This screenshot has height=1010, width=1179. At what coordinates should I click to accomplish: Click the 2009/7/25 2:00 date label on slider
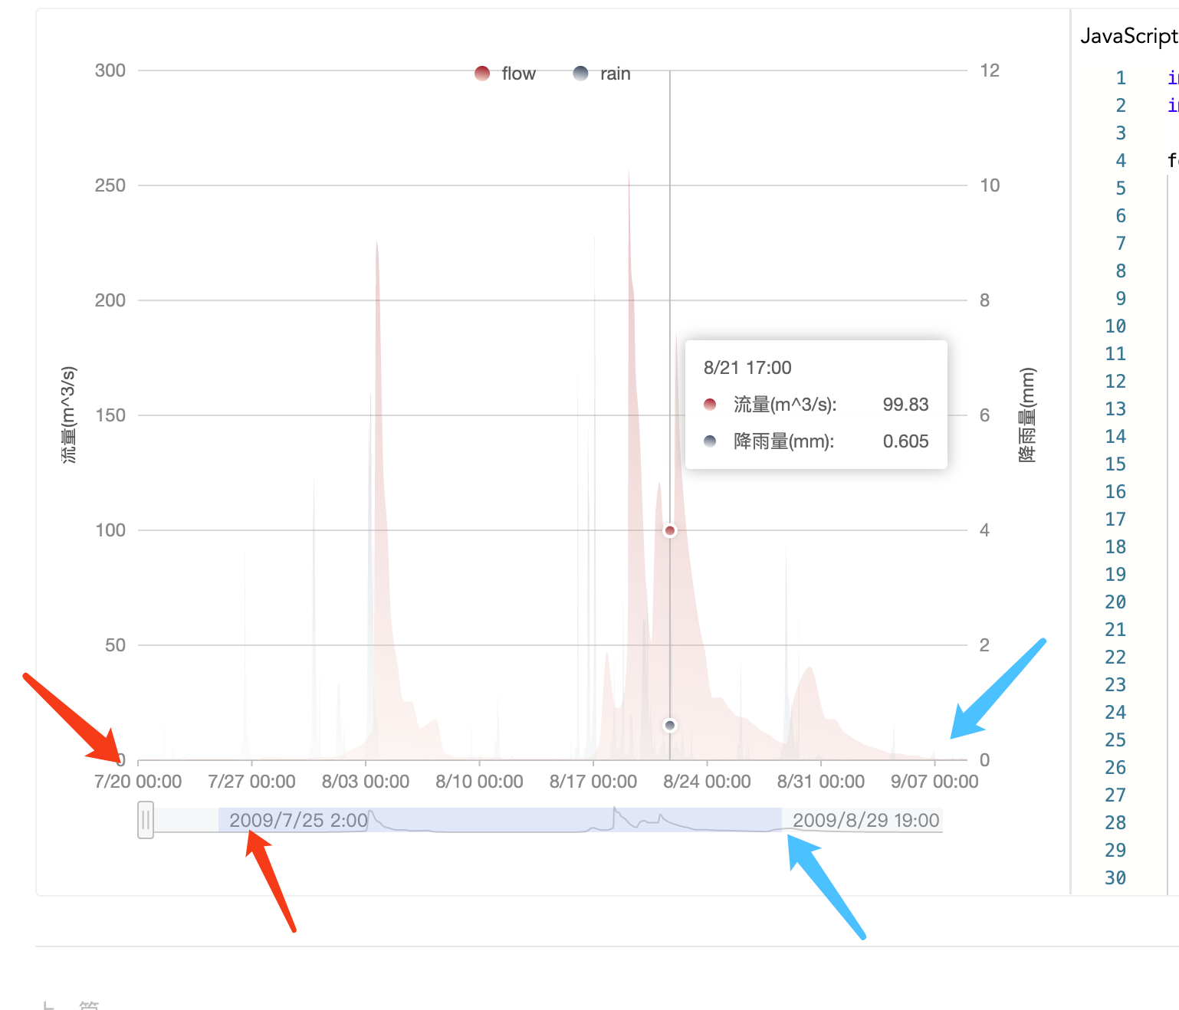pyautogui.click(x=298, y=820)
